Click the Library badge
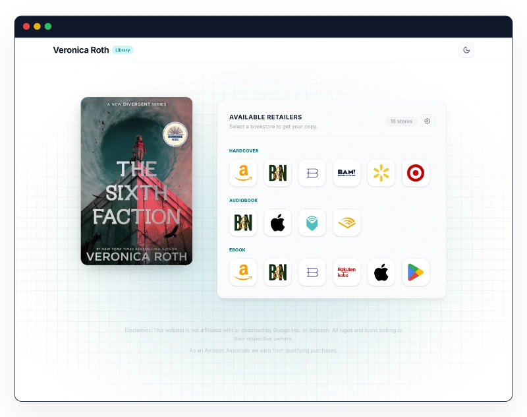 point(123,49)
